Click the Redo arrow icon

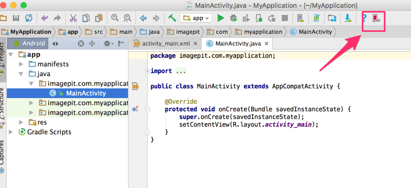57,18
